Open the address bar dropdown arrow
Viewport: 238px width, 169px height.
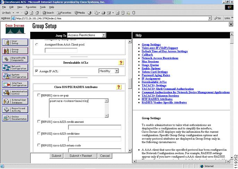[210, 18]
